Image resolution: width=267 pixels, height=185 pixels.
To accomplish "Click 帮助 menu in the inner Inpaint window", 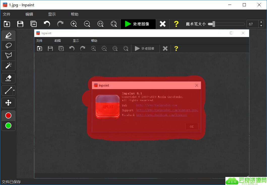I will click(x=94, y=41).
